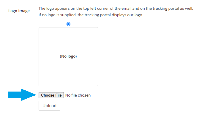Select the radio button above the logo box

68,24
